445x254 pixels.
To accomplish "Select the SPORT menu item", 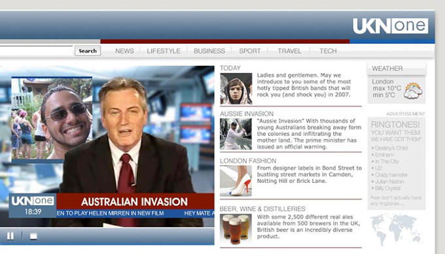I will click(x=250, y=51).
